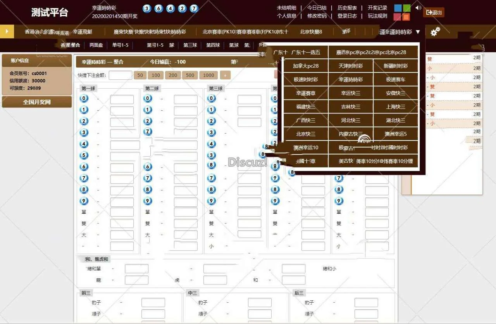Pick 天津时时彩 in the dropdown list
Screen dimensions: 496x324
pos(351,66)
